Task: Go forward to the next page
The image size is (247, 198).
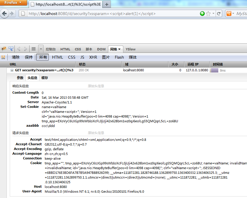Action: point(12,14)
